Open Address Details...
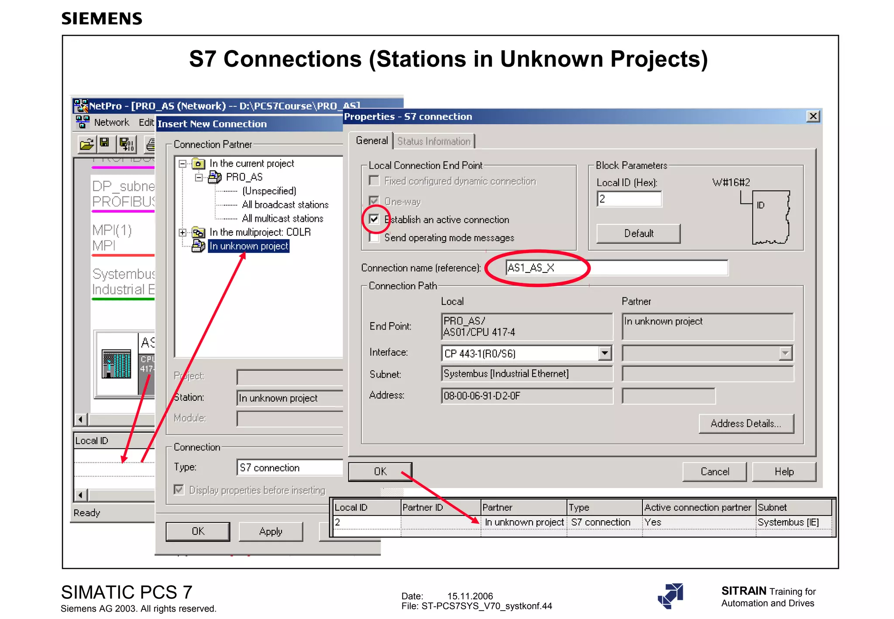Screen dimensions: 894x619 (746, 423)
